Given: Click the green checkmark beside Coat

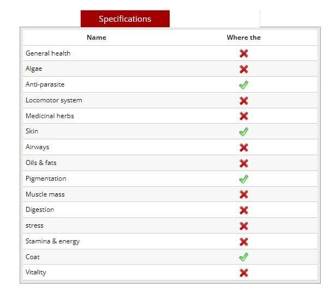Looking at the screenshot, I should pyautogui.click(x=244, y=257).
